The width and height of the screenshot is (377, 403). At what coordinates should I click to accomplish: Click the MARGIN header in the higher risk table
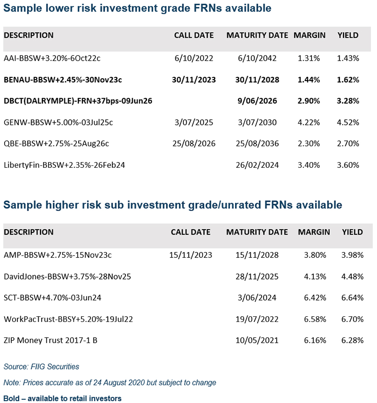pos(314,232)
